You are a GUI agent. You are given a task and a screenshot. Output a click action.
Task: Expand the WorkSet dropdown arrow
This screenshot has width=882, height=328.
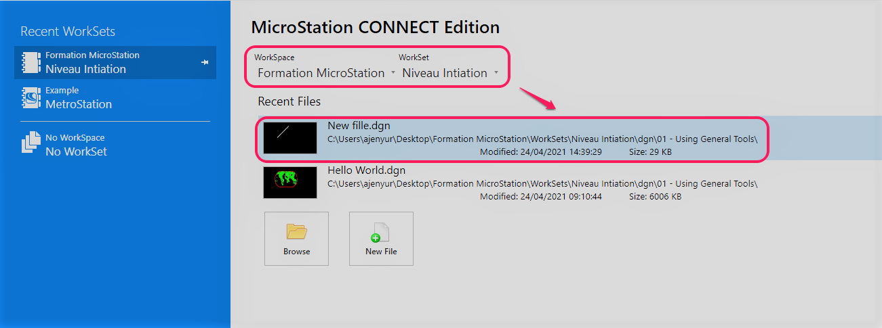(496, 73)
